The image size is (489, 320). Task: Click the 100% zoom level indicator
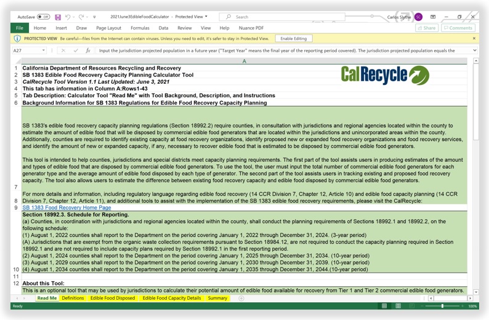tap(472, 306)
